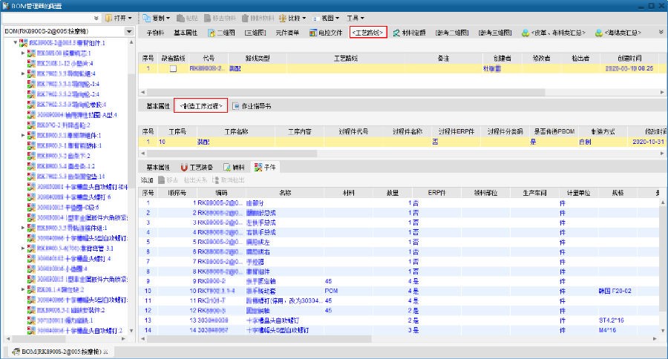Open the 打开 dropdown button
Screen dimensions: 668x359
pyautogui.click(x=119, y=17)
